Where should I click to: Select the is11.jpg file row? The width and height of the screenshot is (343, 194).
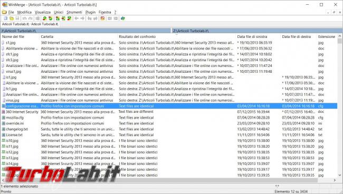pyautogui.click(x=168, y=147)
